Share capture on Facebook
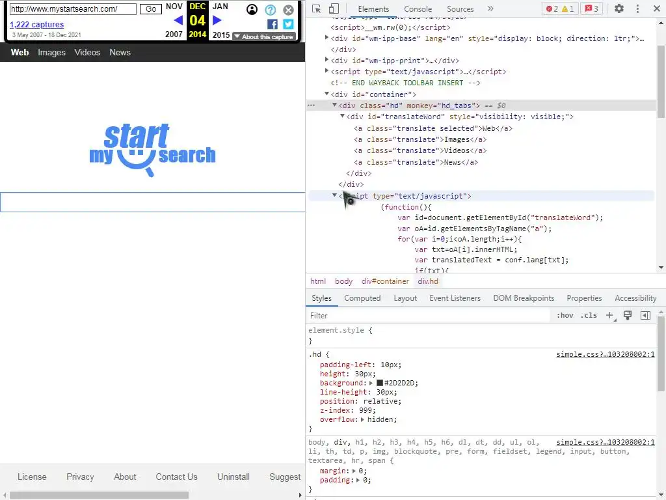 pos(273,24)
